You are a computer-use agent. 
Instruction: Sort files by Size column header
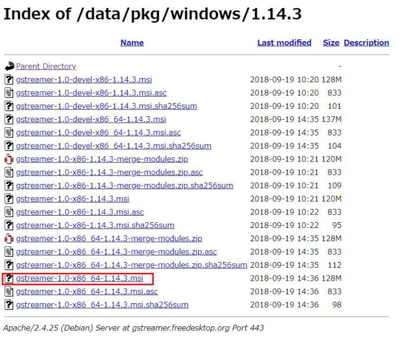click(331, 43)
